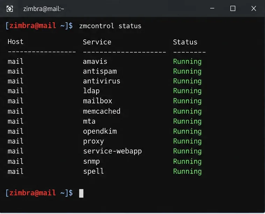This screenshot has height=214, width=265.
Task: Click the first [zimbra@mail ~]$ prompt
Action: pos(40,26)
